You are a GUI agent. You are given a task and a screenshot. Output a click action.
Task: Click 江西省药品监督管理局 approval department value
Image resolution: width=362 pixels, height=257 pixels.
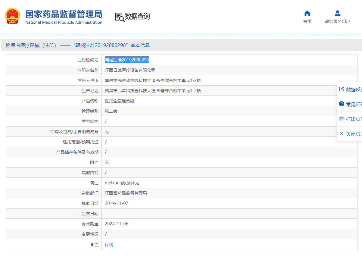click(x=126, y=193)
